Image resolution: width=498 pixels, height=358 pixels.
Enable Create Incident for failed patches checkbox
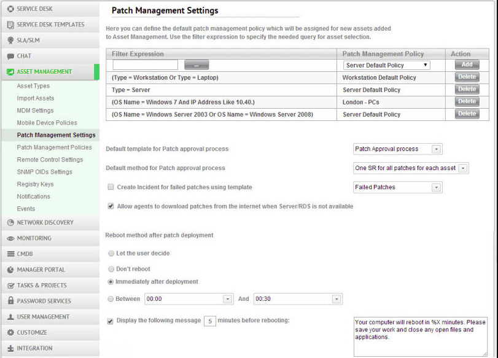111,187
